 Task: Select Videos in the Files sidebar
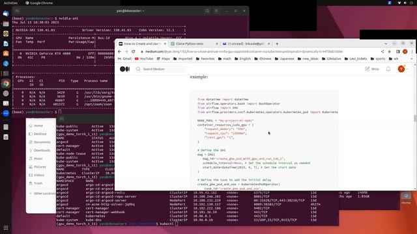click(36, 175)
